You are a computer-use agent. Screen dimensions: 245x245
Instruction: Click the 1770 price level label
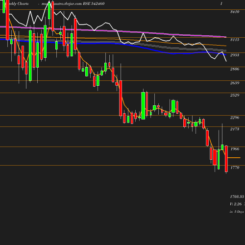click(x=235, y=168)
